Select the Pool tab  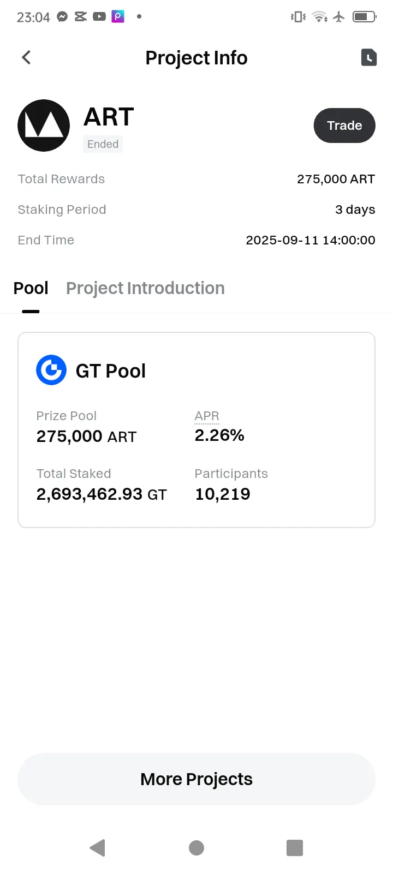(x=31, y=288)
